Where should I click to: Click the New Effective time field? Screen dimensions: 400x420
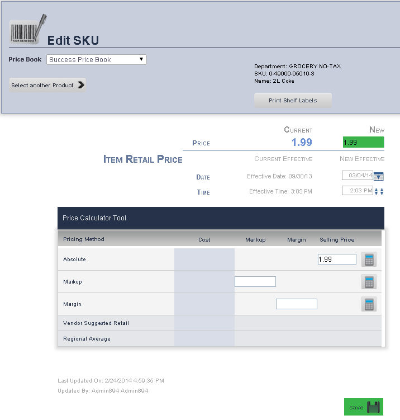coord(357,191)
